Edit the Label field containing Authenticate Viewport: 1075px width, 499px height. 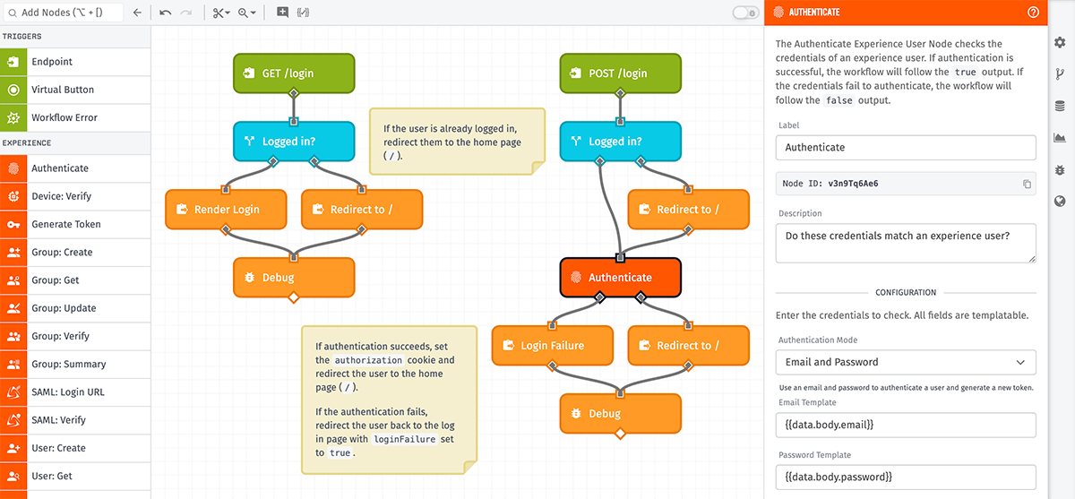pyautogui.click(x=906, y=147)
